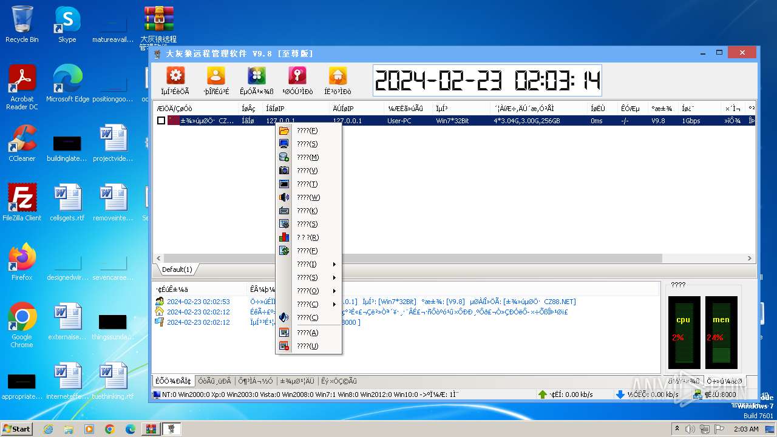The height and width of the screenshot is (437, 777).
Task: Click the '1Gbps' speed cell
Action: click(x=691, y=121)
